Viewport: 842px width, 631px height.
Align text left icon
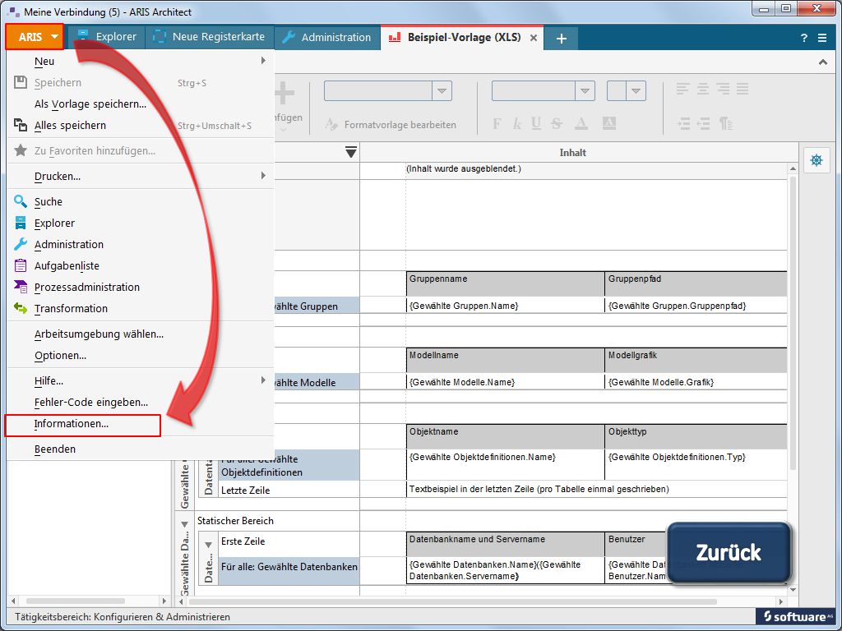(x=682, y=89)
